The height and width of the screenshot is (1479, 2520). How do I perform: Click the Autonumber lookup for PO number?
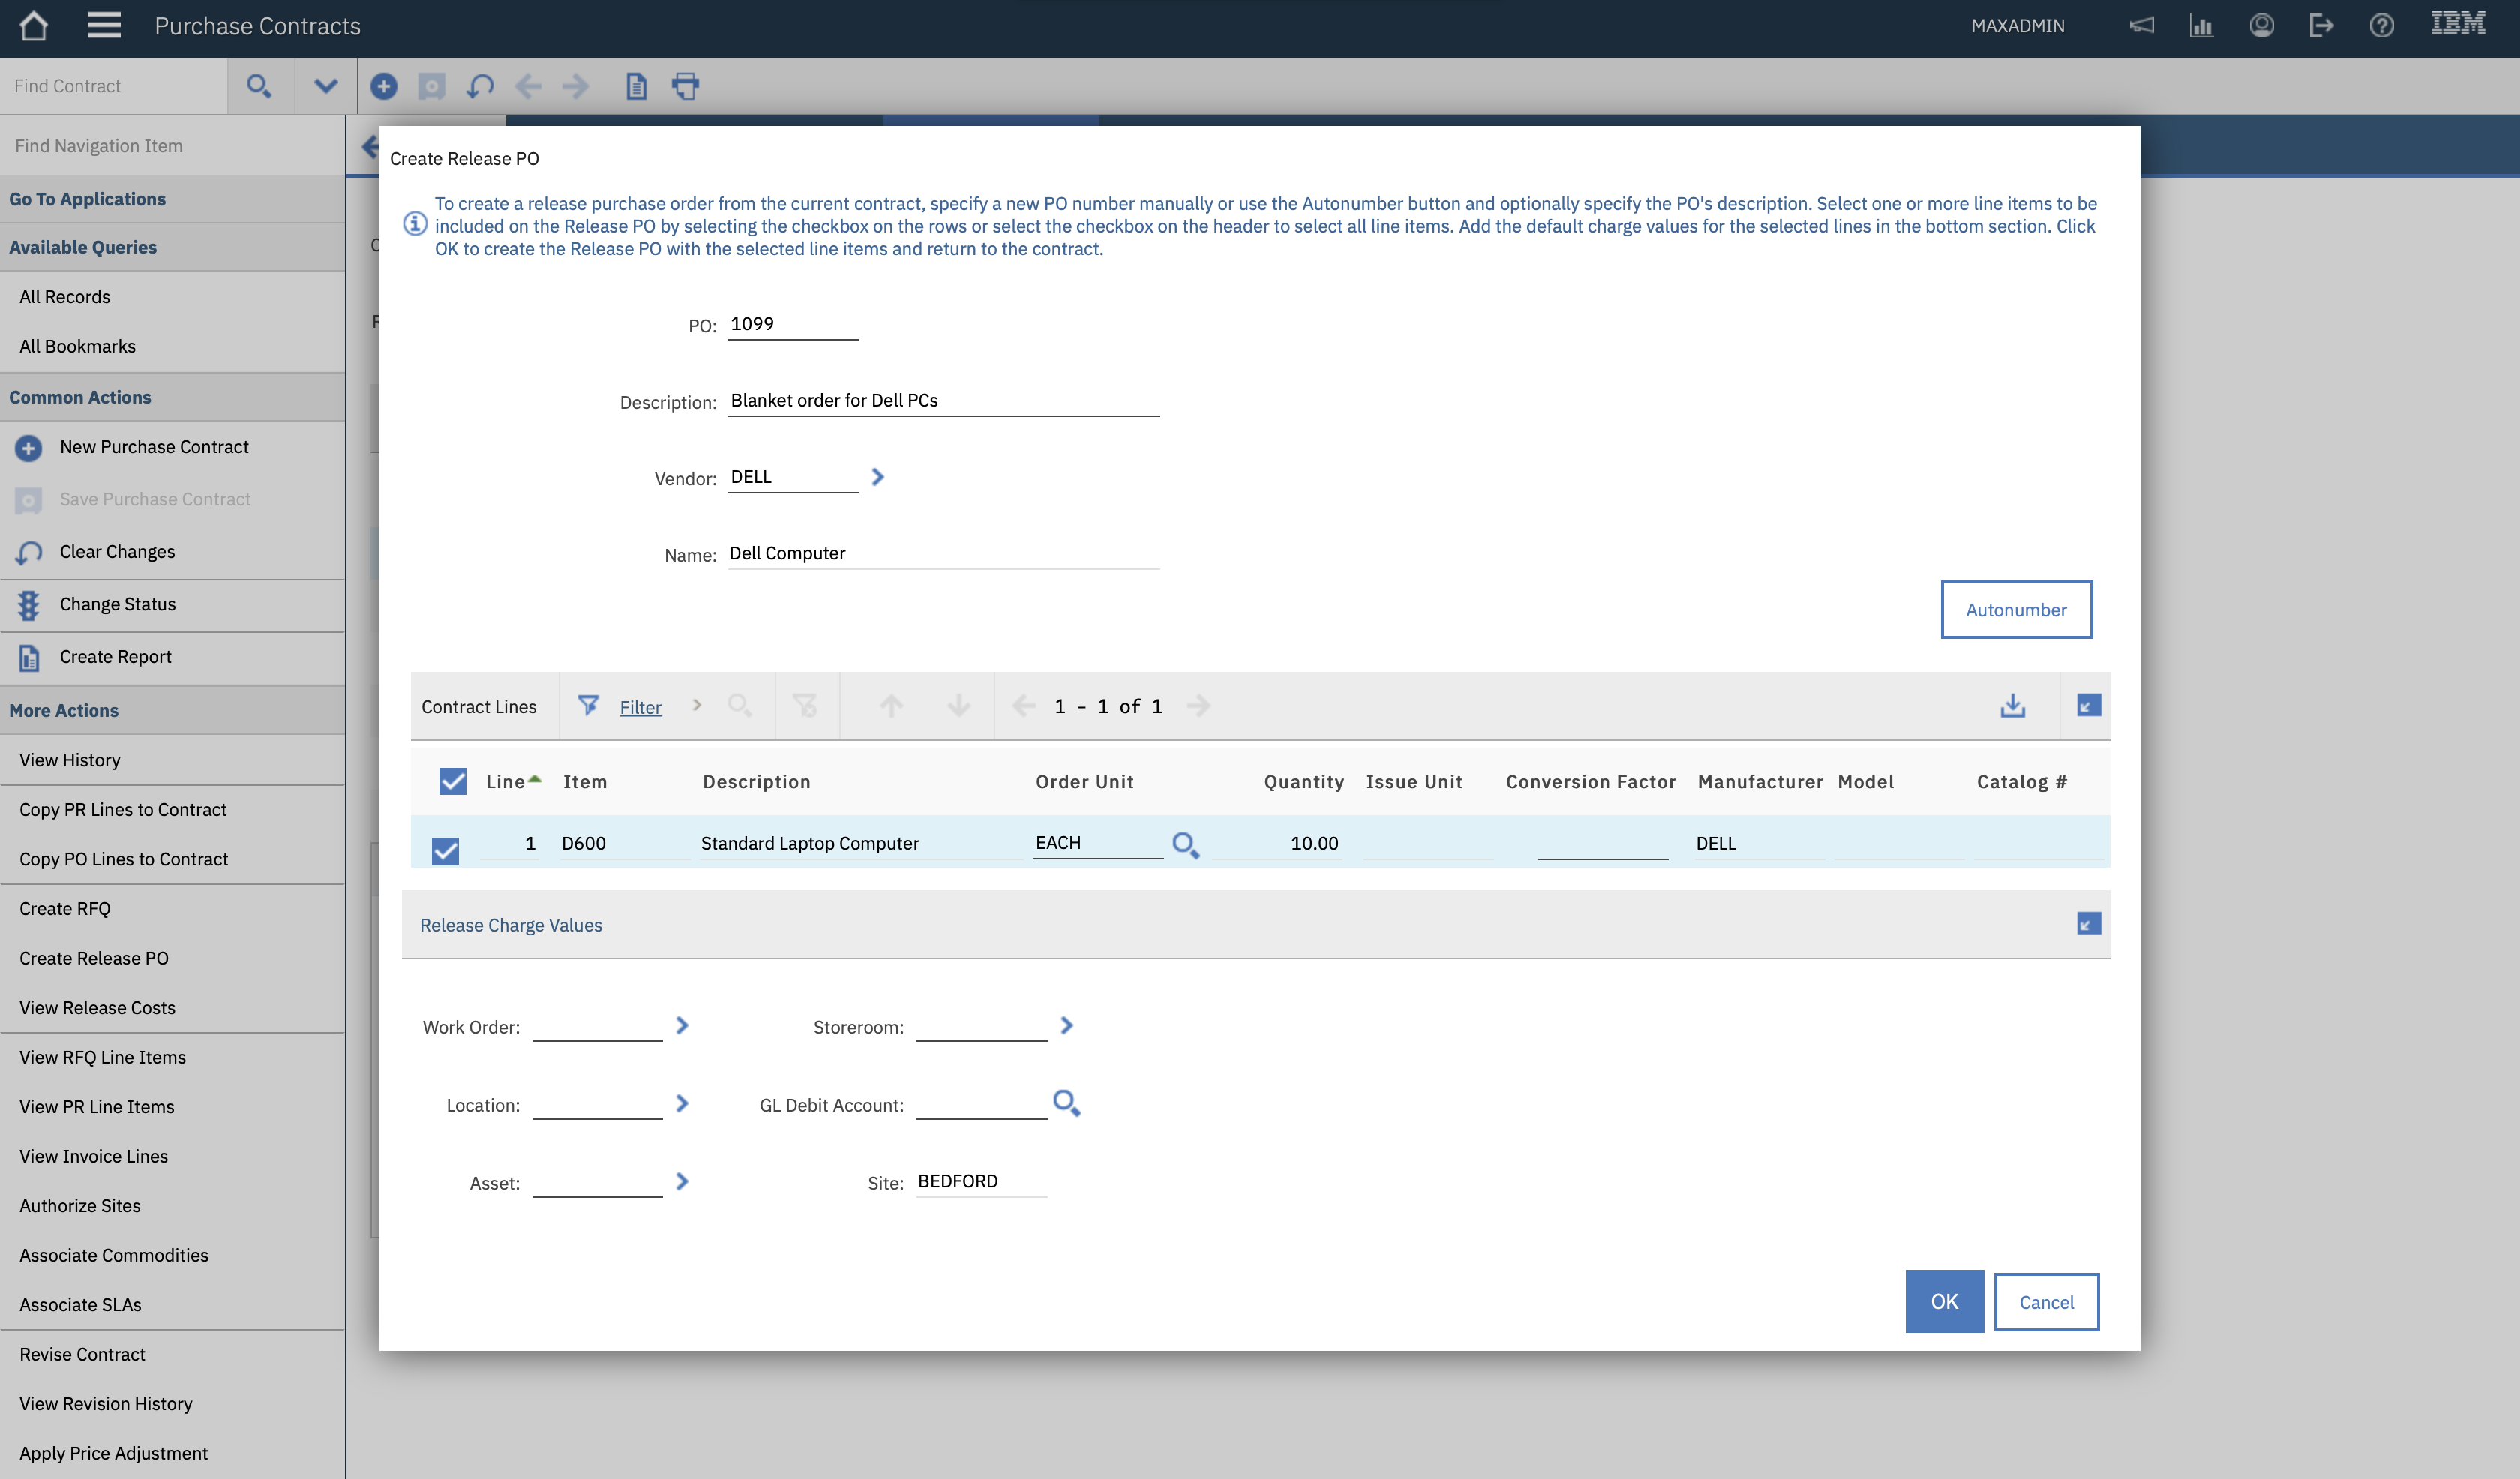(x=2016, y=609)
